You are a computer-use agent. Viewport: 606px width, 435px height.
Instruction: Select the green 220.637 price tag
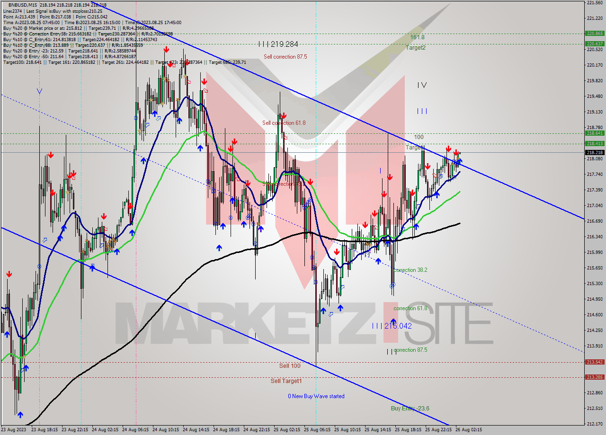point(595,44)
